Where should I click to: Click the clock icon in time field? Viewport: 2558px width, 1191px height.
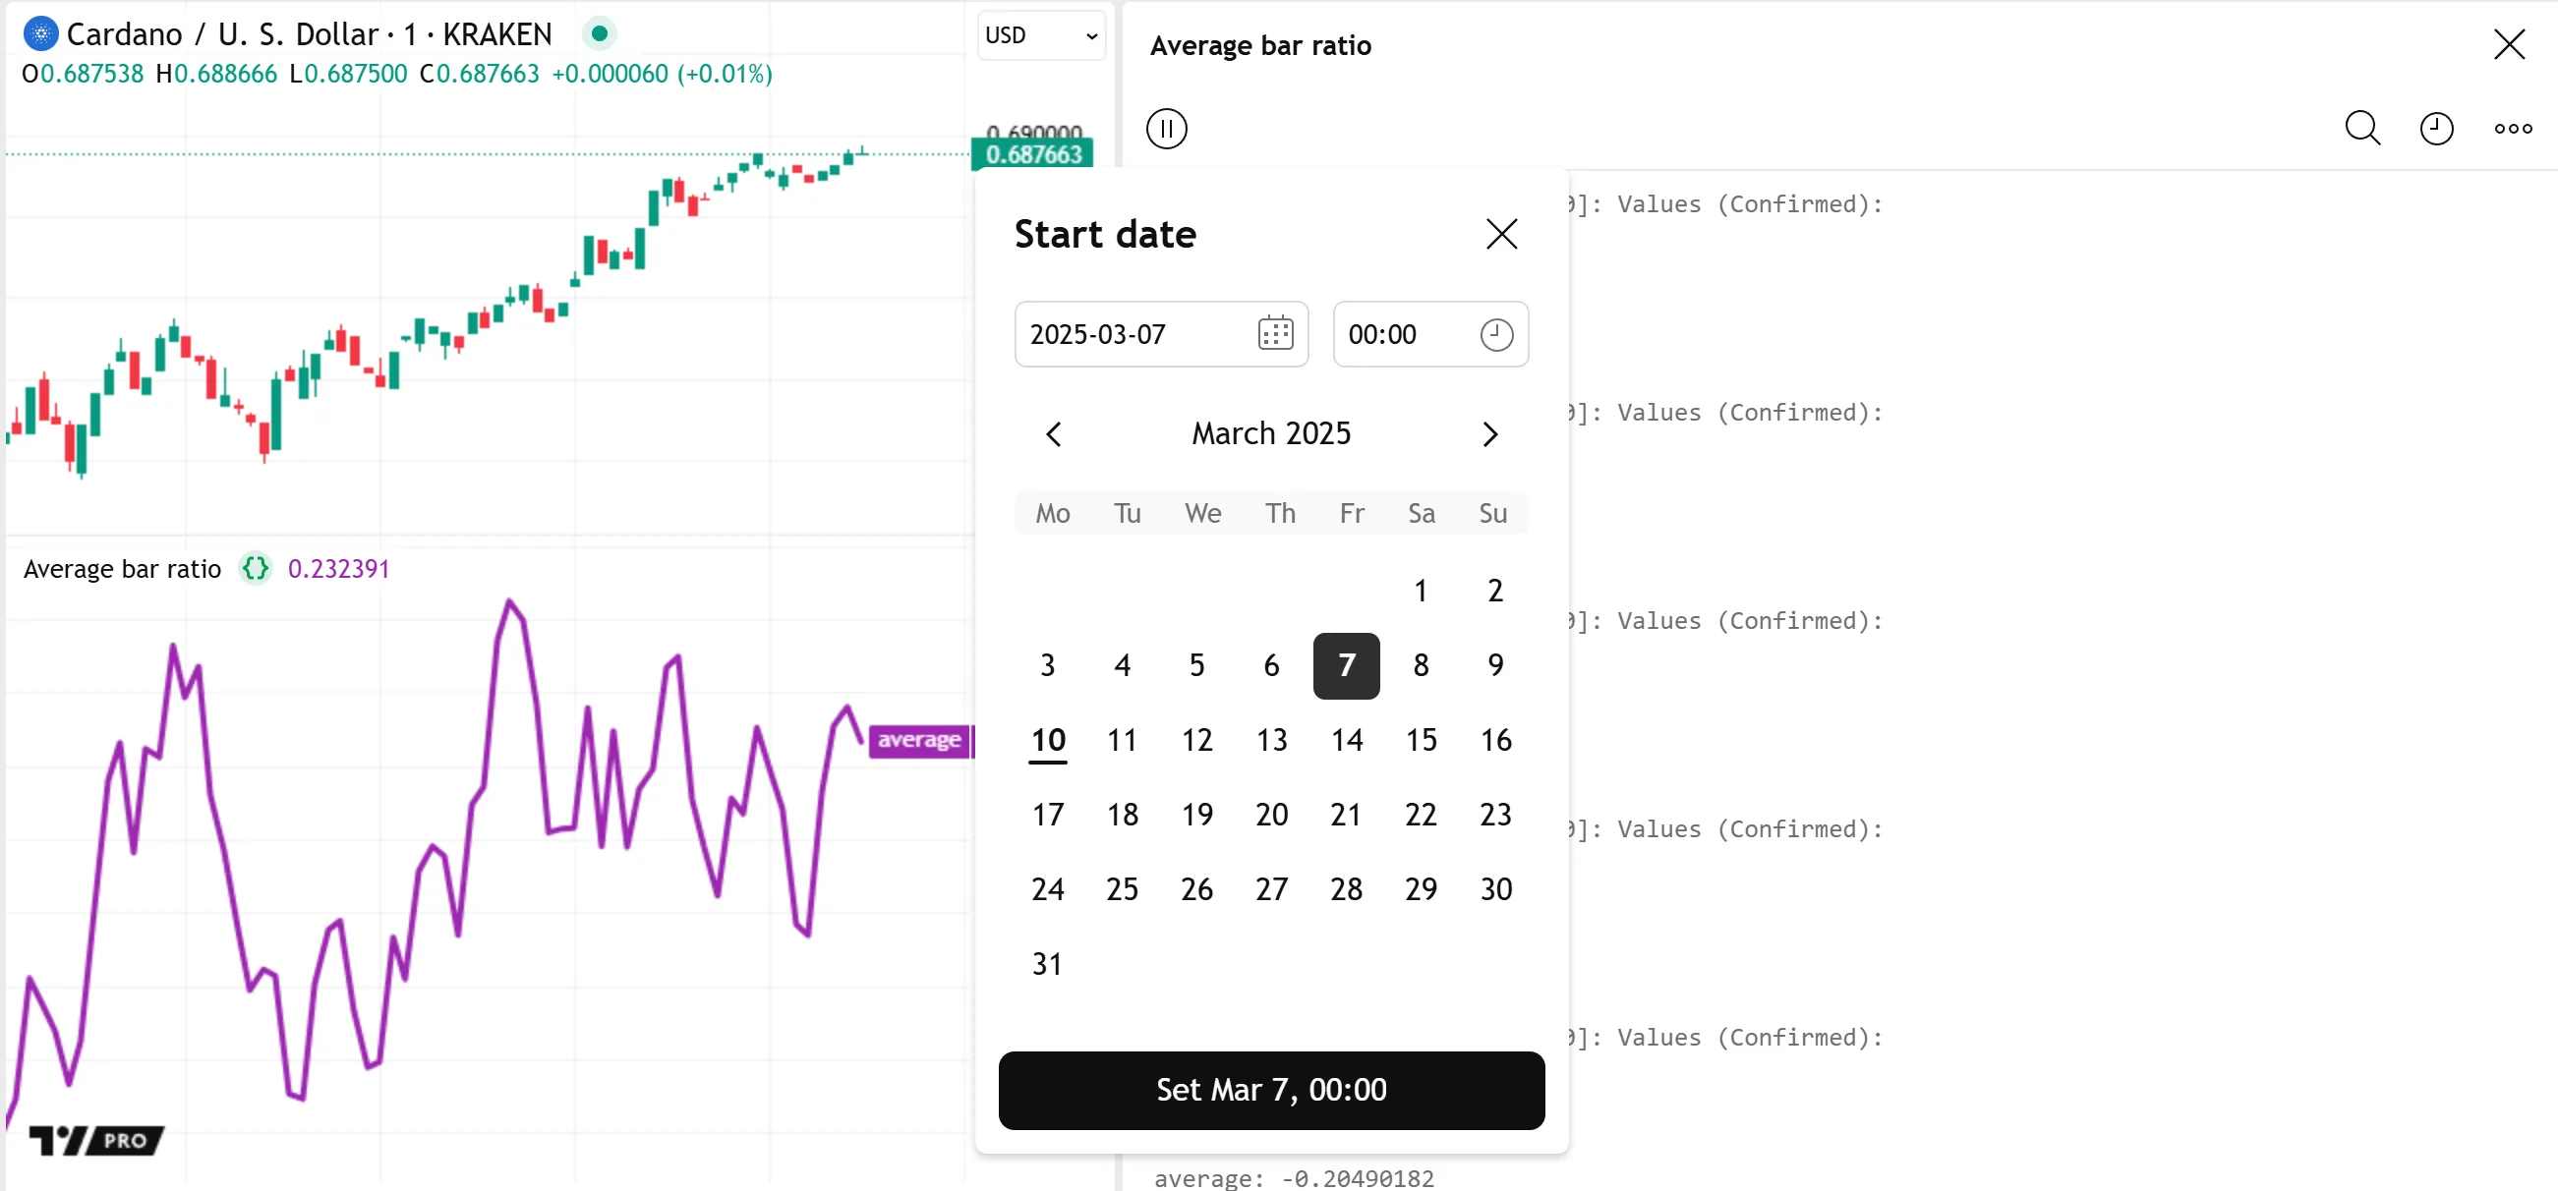pos(1495,334)
